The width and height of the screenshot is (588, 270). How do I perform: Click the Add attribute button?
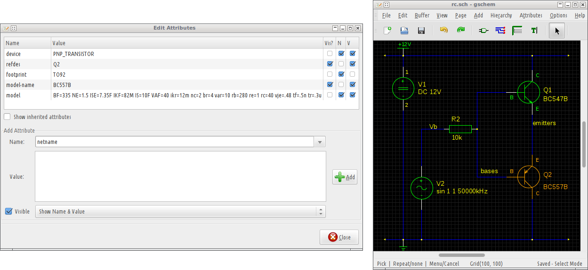click(x=345, y=177)
